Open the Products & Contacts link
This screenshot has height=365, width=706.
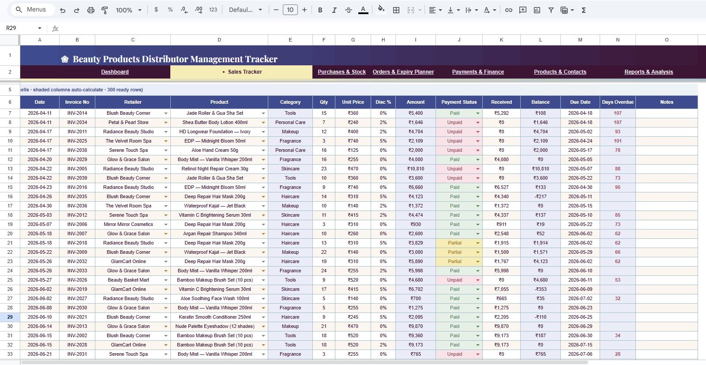pyautogui.click(x=560, y=72)
